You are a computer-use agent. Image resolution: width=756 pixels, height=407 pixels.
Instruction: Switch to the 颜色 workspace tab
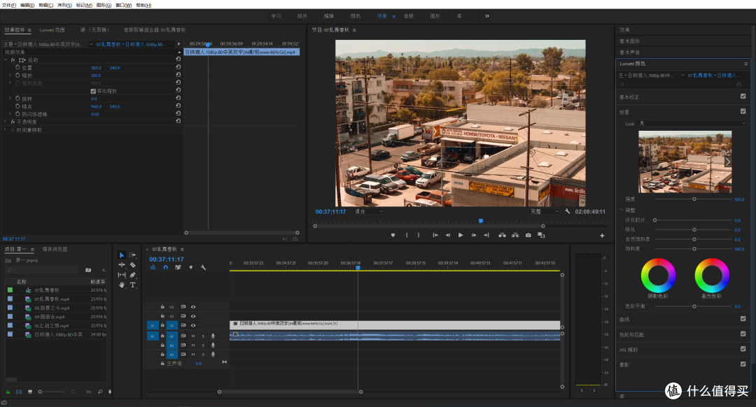(x=356, y=16)
